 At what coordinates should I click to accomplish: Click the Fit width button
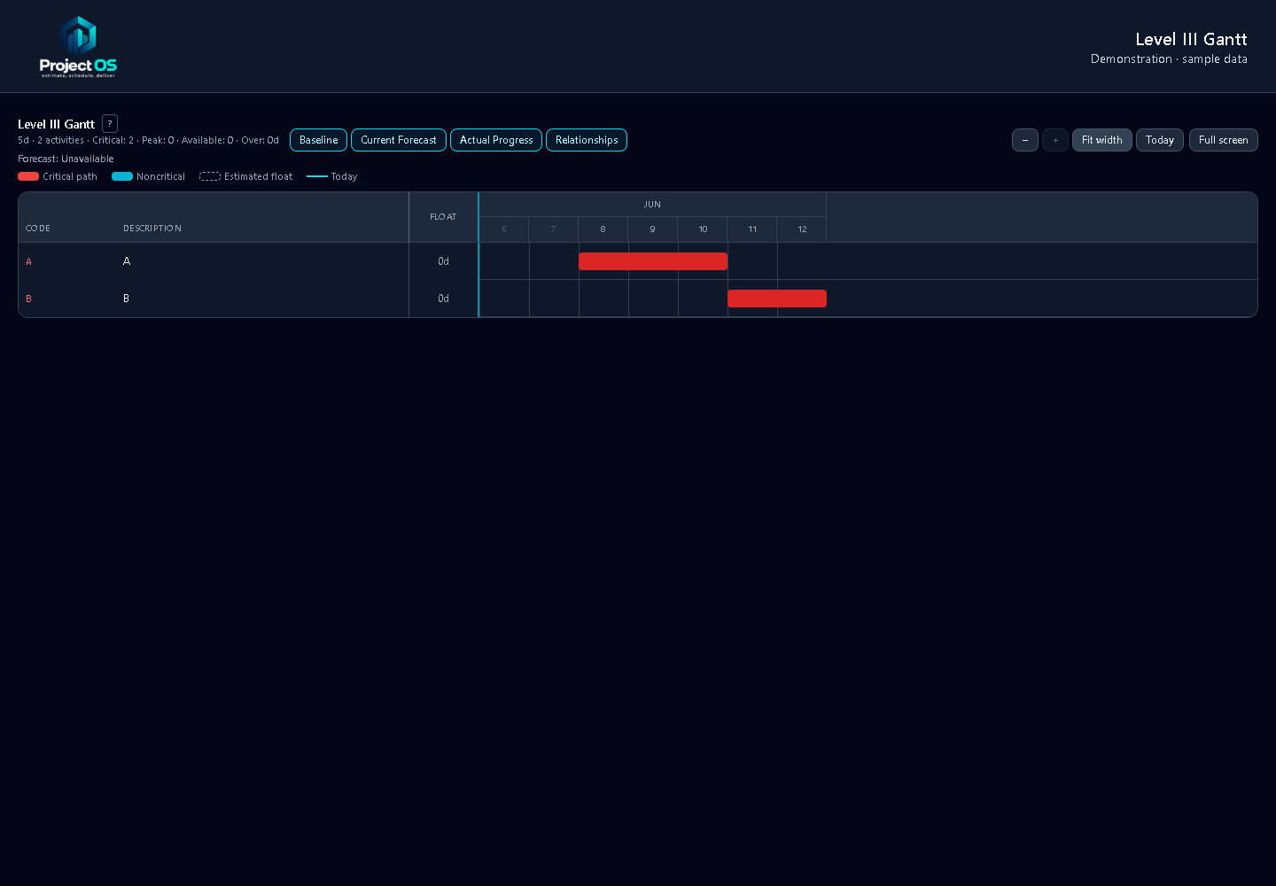coord(1102,140)
